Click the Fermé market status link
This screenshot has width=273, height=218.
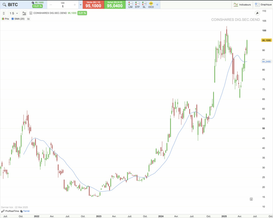(x=26, y=211)
